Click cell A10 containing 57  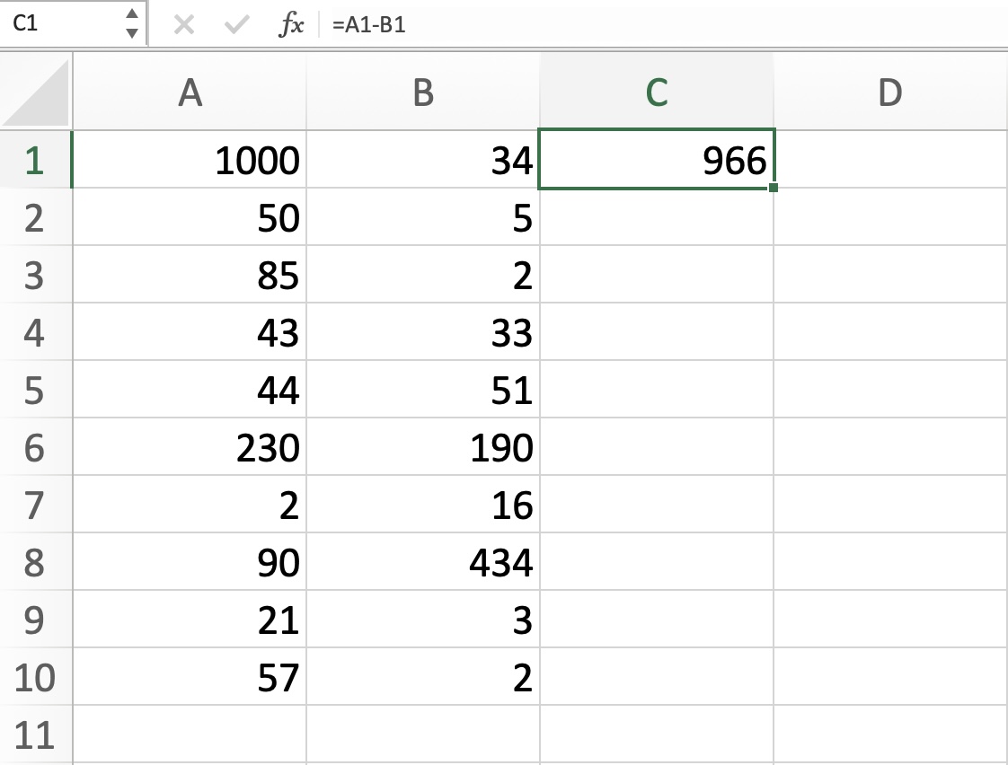pos(190,676)
